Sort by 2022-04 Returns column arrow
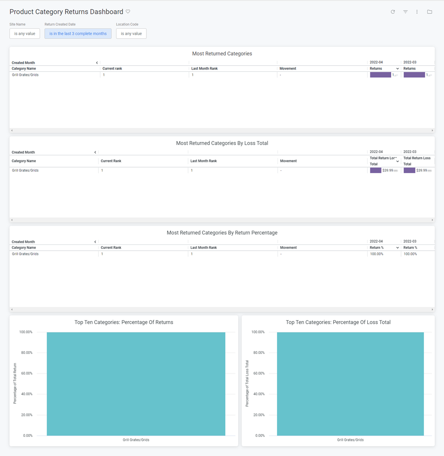The image size is (444, 456). [x=397, y=69]
